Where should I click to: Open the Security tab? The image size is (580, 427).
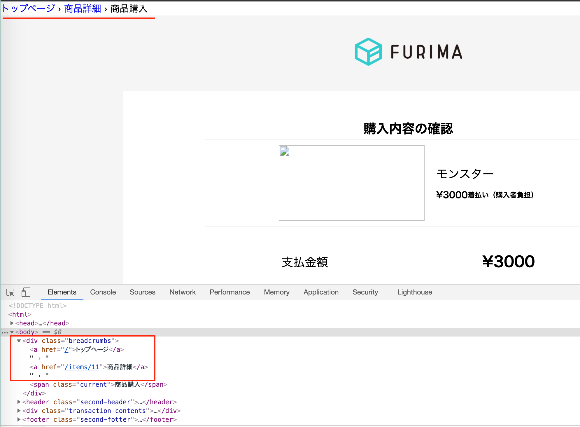tap(365, 292)
